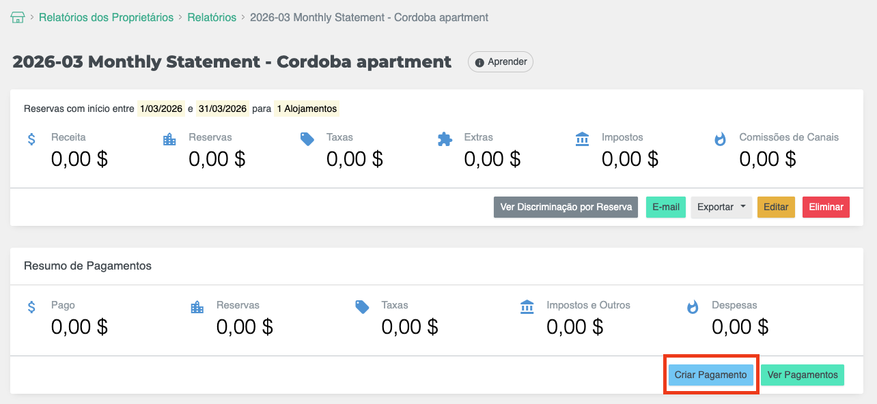This screenshot has width=877, height=404.
Task: Click the dollar icon beside Pago
Action: [x=31, y=307]
